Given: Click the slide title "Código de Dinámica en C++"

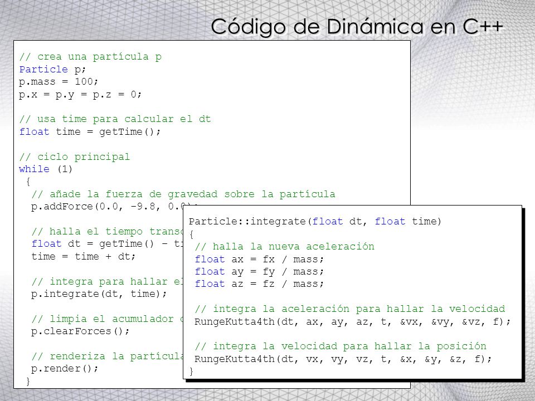Looking at the screenshot, I should click(357, 28).
